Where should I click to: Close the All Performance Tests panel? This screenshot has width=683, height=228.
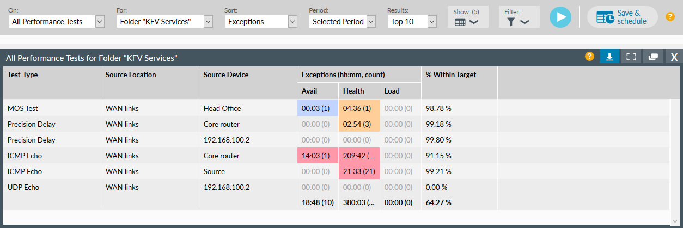click(674, 57)
